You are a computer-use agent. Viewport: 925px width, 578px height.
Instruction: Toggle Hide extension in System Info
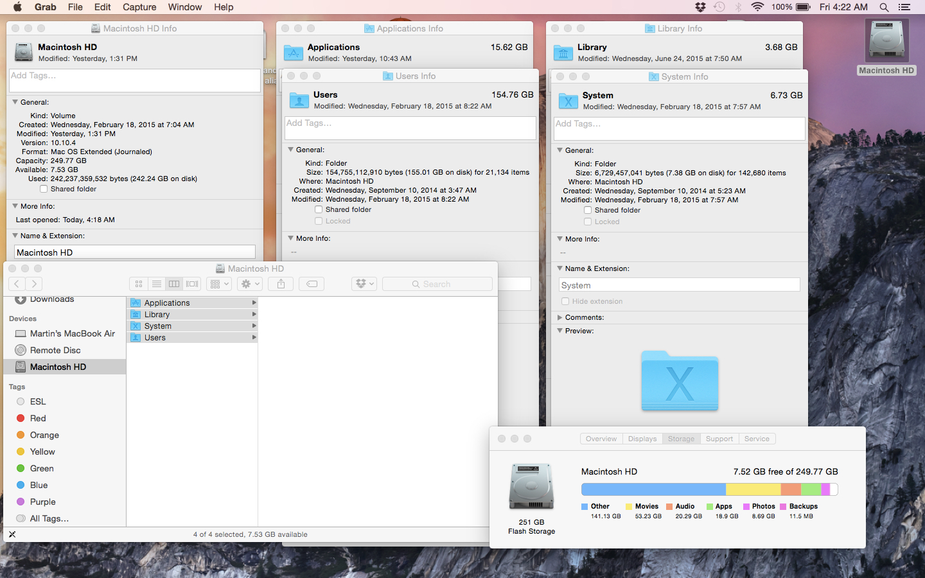(x=565, y=301)
